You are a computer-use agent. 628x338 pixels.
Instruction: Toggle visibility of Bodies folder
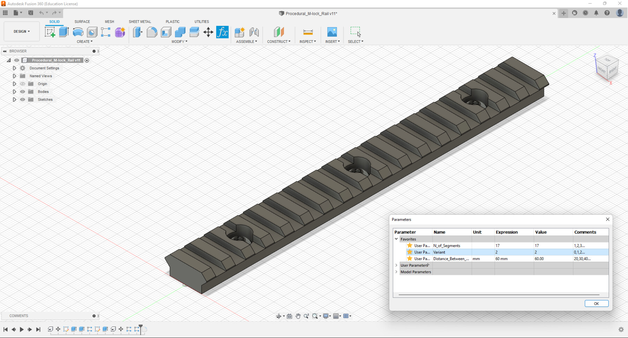[x=23, y=92]
